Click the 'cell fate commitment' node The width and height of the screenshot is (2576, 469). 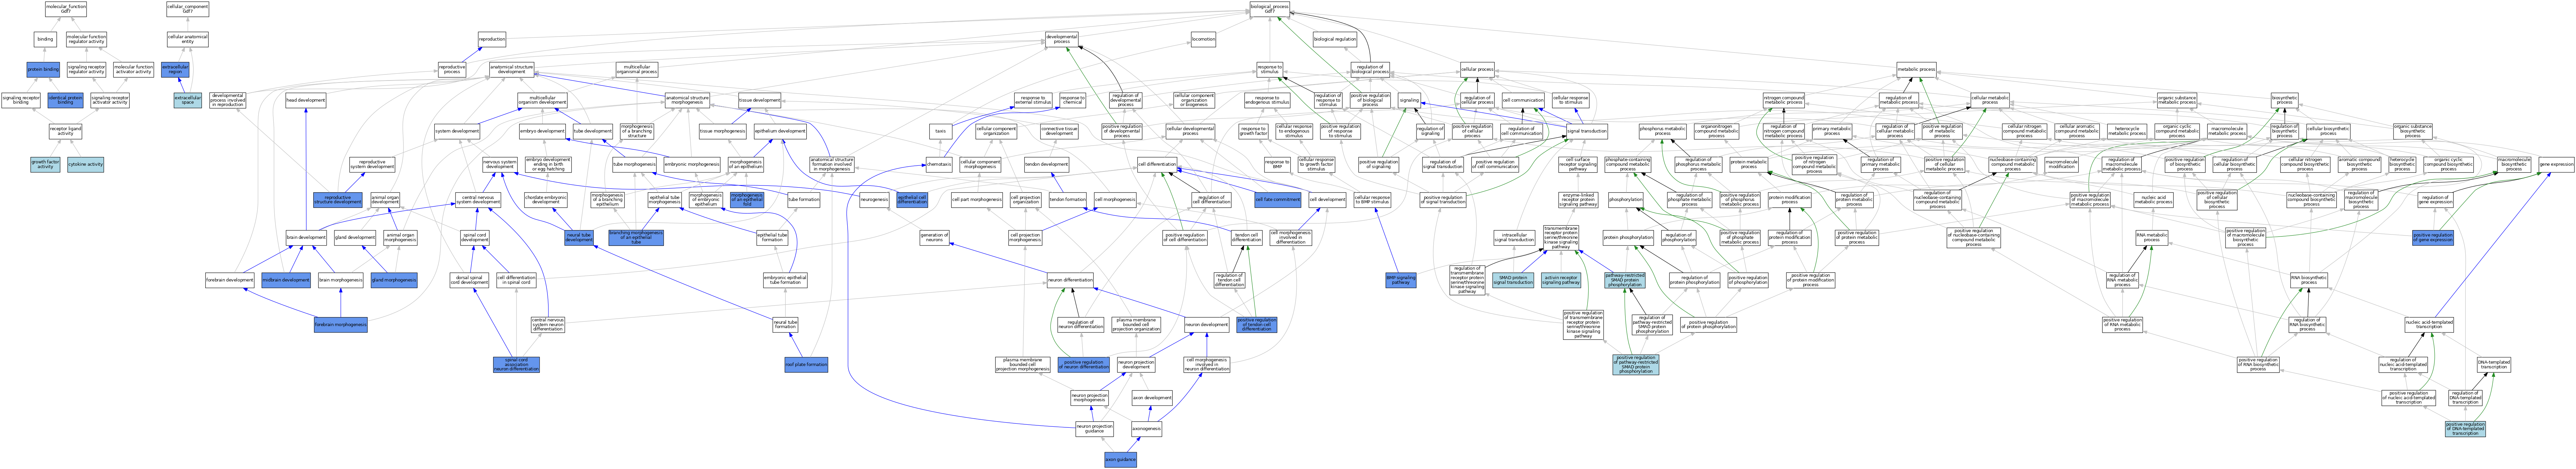[x=1278, y=199]
